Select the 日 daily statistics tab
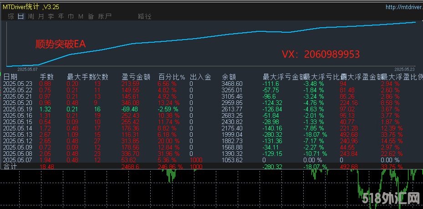This screenshot has width=423, height=209. point(20,16)
